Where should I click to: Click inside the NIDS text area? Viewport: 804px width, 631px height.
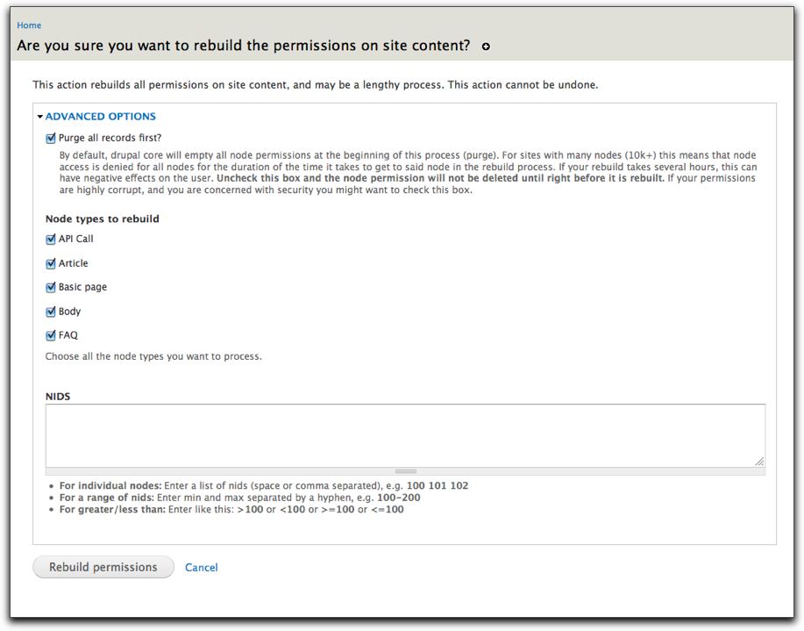pyautogui.click(x=405, y=435)
